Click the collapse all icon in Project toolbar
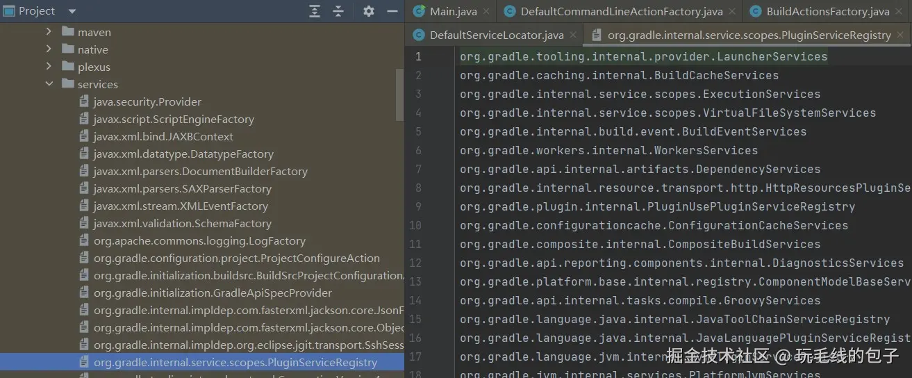912x378 pixels. pyautogui.click(x=338, y=11)
